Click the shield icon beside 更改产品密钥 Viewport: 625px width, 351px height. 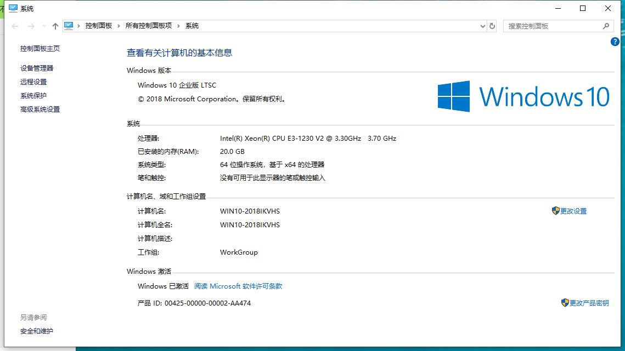[565, 302]
